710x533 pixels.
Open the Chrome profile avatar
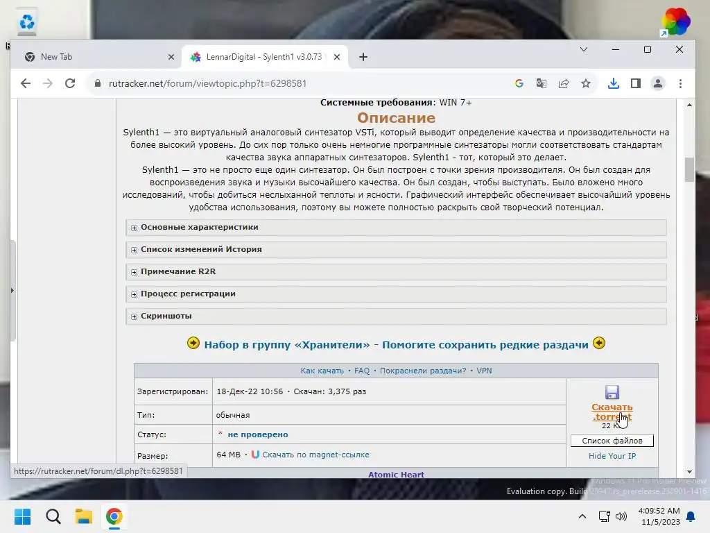point(658,83)
